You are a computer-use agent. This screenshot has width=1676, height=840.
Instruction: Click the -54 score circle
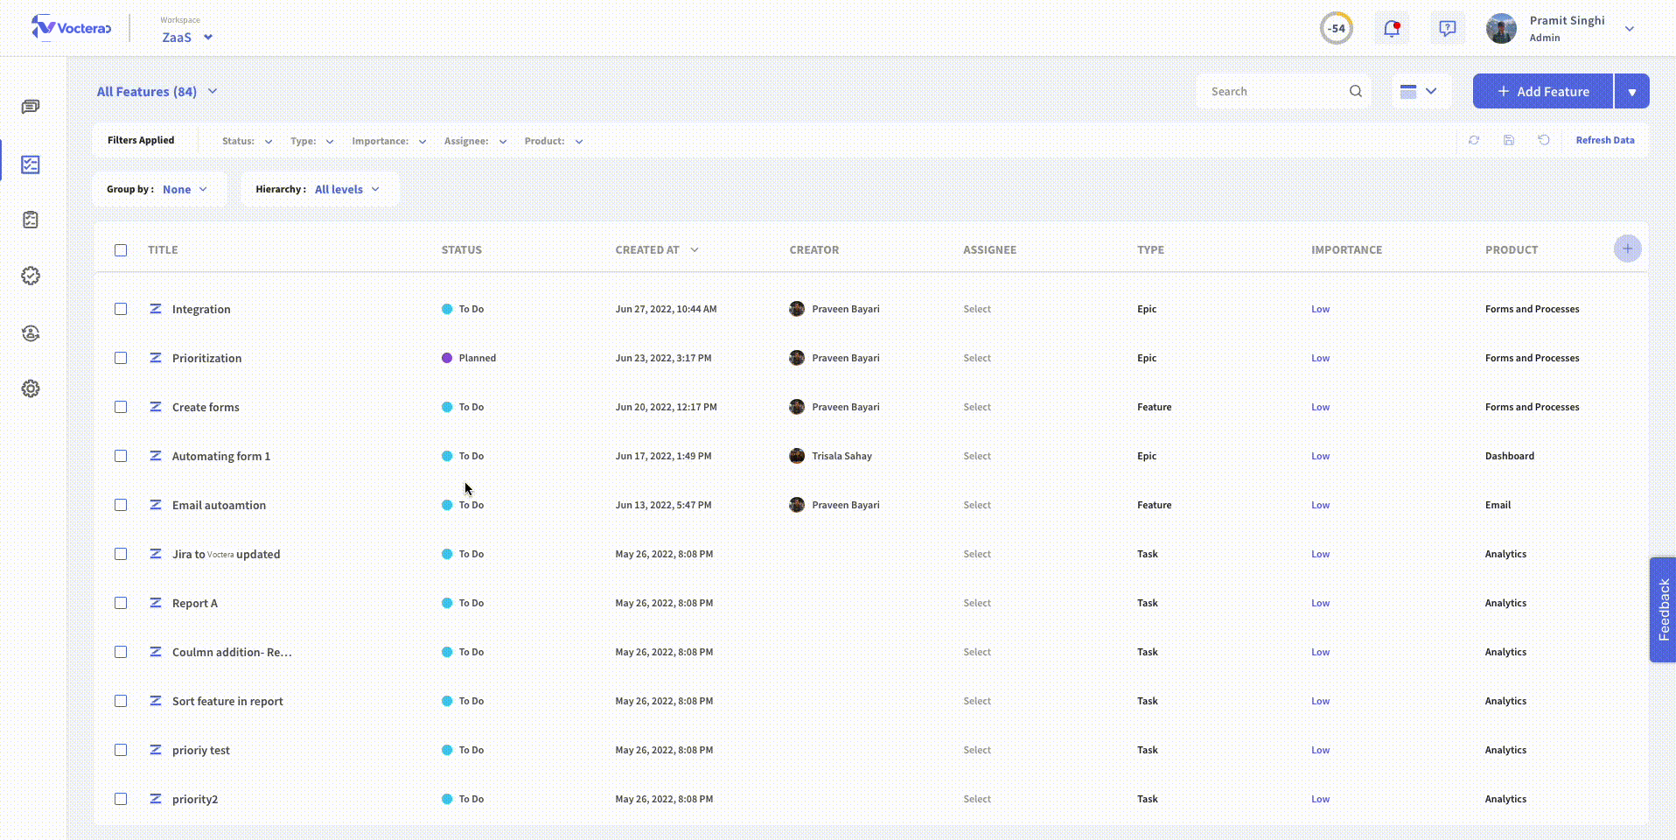1337,29
